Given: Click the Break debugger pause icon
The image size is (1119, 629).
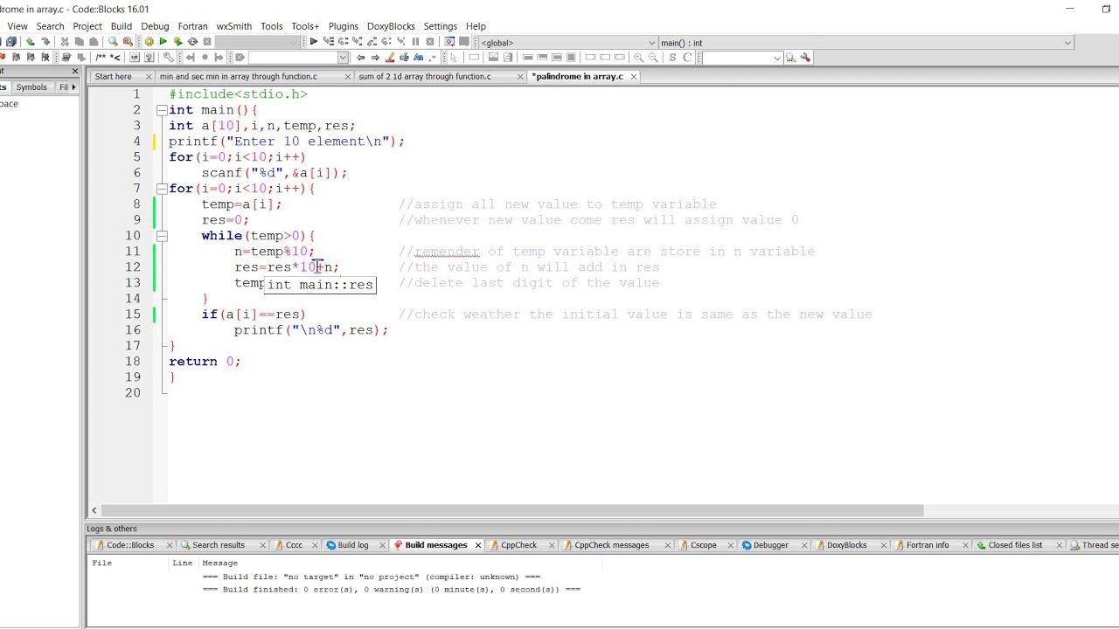Looking at the screenshot, I should click(x=415, y=42).
